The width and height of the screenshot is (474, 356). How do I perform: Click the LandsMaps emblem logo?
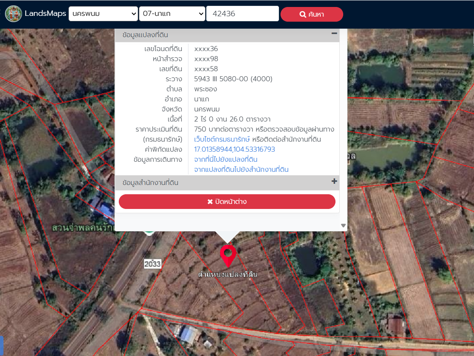pos(14,14)
